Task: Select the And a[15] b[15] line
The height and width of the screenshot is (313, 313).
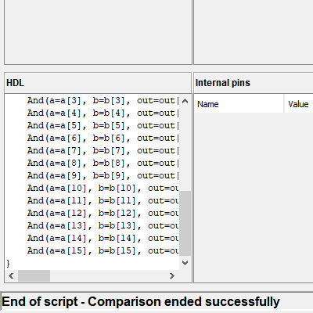Action: (103, 251)
